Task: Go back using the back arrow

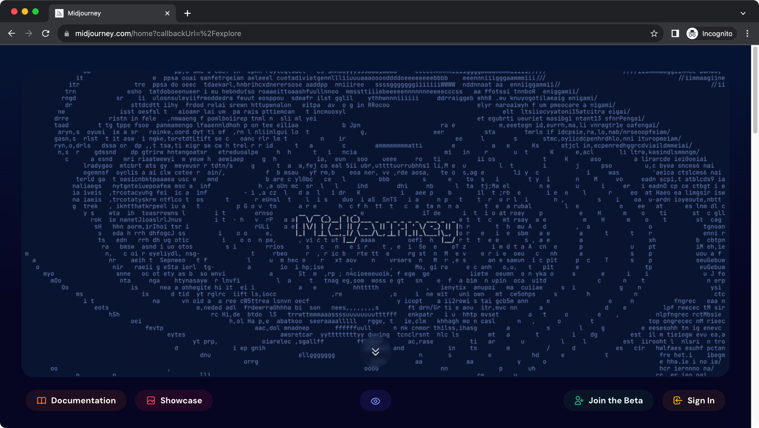Action: pos(12,34)
